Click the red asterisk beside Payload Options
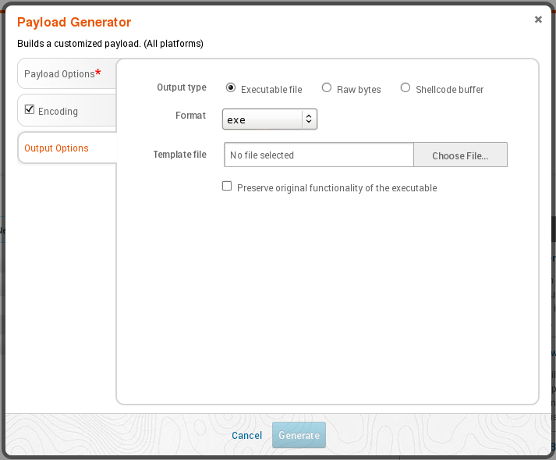556x460 pixels. point(98,73)
